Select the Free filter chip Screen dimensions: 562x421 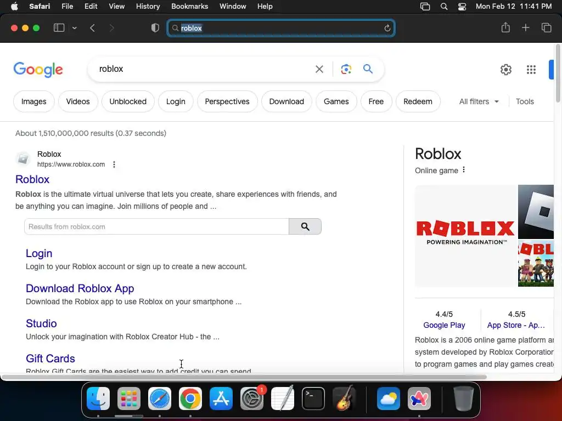[x=376, y=101]
